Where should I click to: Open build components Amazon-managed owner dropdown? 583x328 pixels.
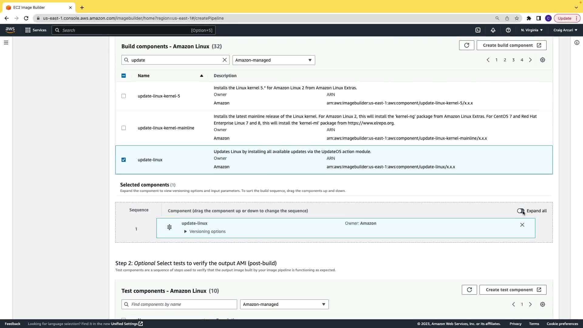pos(274,60)
